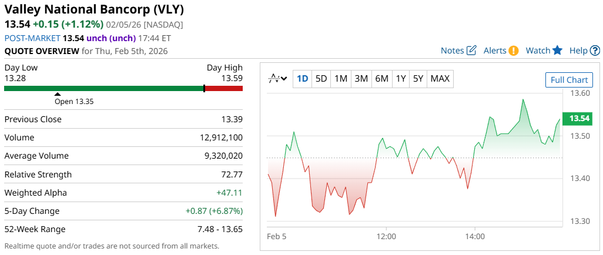603x255 pixels.
Task: Click the day low-high range bar
Action: tap(123, 88)
